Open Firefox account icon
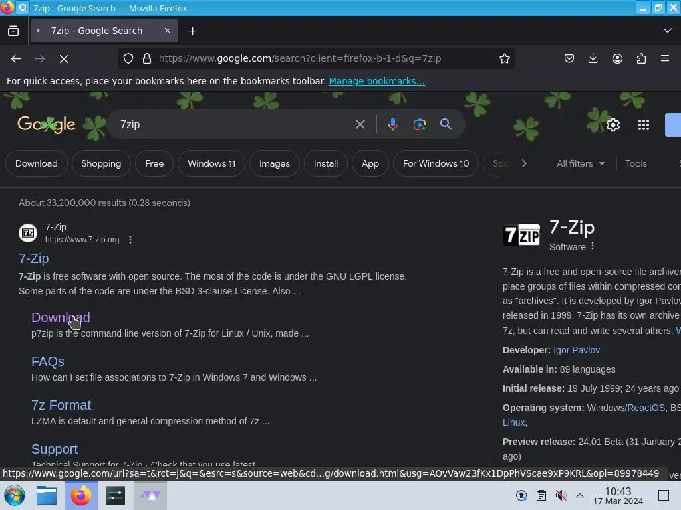Viewport: 681px width, 510px height. coord(617,58)
